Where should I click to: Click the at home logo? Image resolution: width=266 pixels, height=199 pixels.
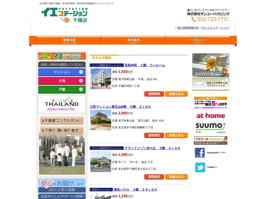[211, 116]
